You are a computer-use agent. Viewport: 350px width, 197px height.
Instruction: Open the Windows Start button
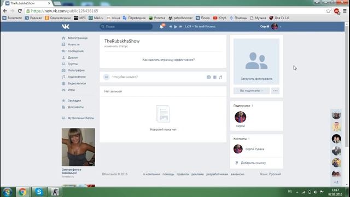[7, 192]
